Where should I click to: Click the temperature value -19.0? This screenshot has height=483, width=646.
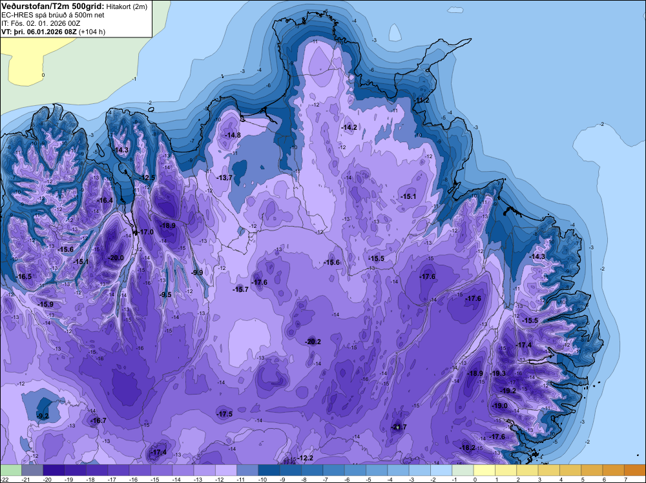click(x=500, y=406)
